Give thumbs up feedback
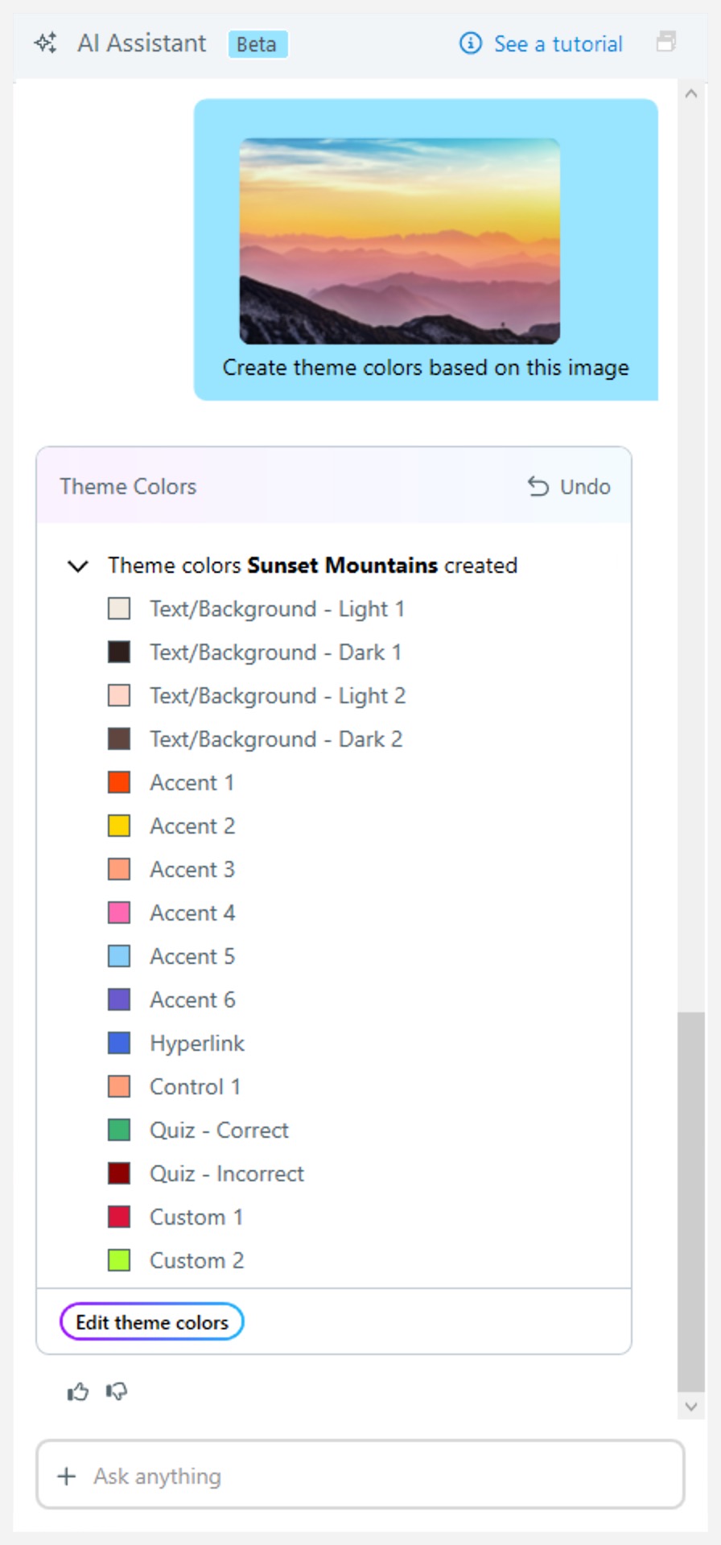 [78, 1391]
